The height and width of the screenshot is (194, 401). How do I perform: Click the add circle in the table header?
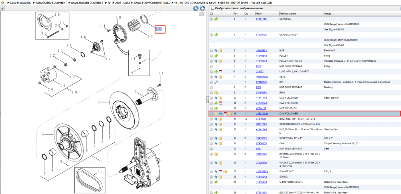(x=211, y=14)
